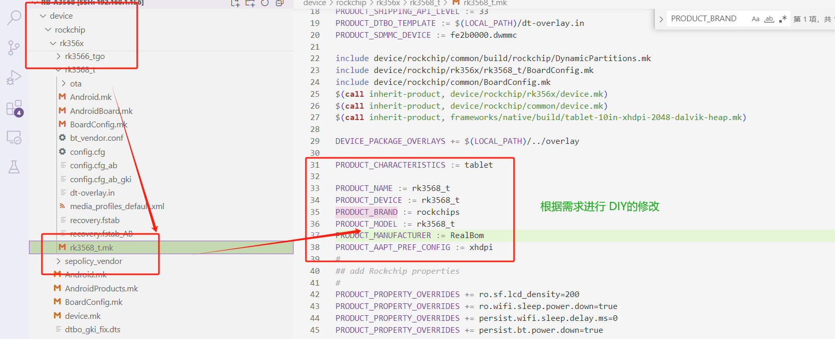
Task: Open config.cfg_ab file
Action: (x=94, y=165)
